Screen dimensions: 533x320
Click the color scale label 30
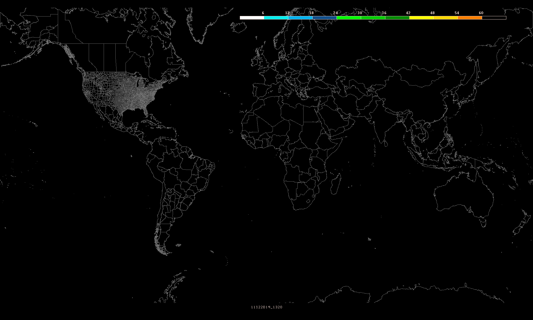coord(360,13)
